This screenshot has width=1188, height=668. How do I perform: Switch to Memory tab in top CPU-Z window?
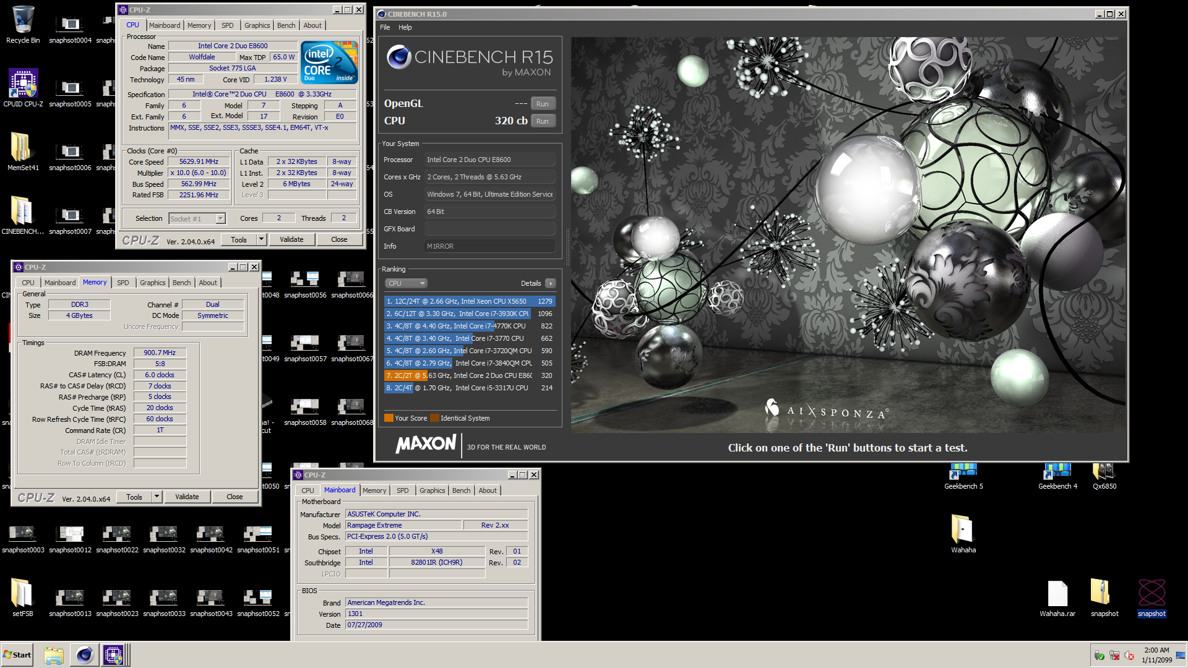coord(199,25)
